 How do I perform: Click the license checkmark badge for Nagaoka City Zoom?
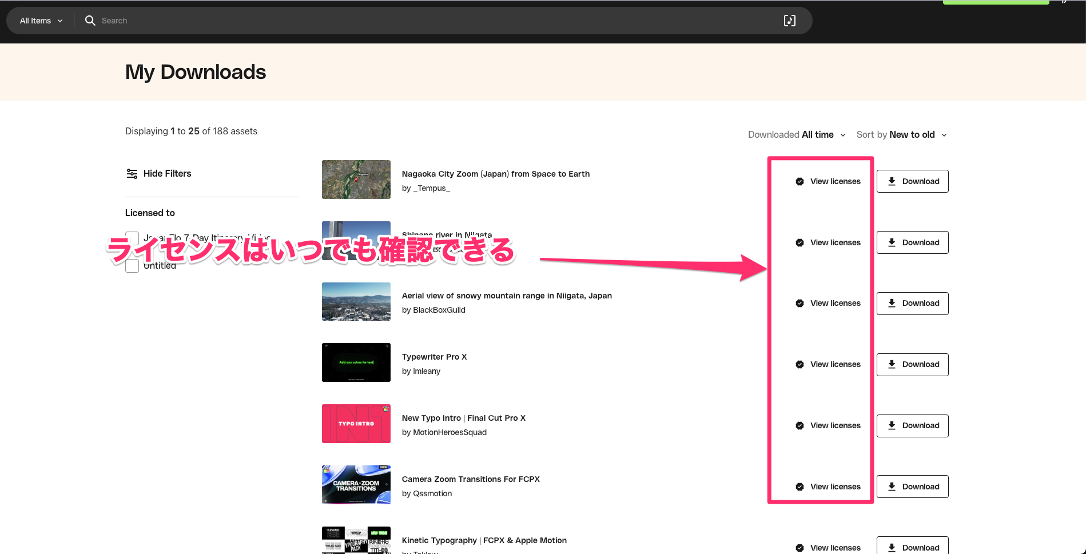799,181
